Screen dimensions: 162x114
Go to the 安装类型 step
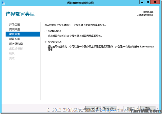[x=15, y=29]
